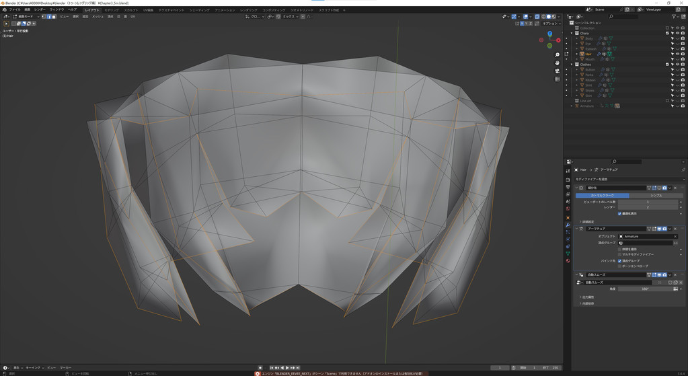The width and height of the screenshot is (688, 376).
Task: Open the Physics properties tab icon
Action: pyautogui.click(x=568, y=239)
